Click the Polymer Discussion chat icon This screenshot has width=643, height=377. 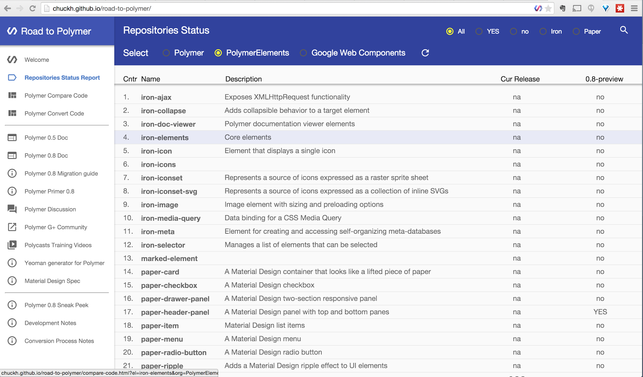[12, 209]
